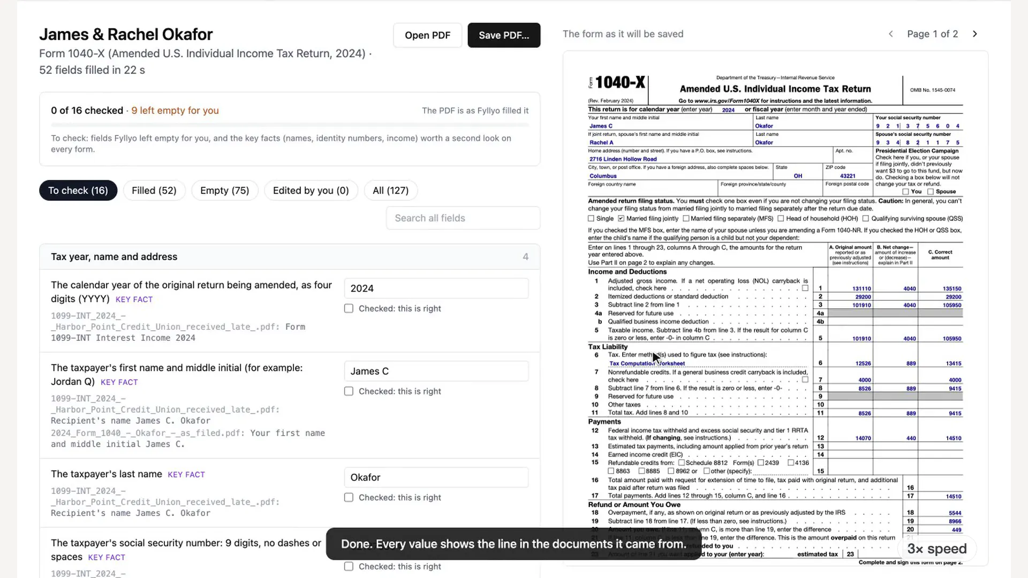Click the '52 fields filled in 22 s' text
The height and width of the screenshot is (578, 1028).
coord(92,70)
